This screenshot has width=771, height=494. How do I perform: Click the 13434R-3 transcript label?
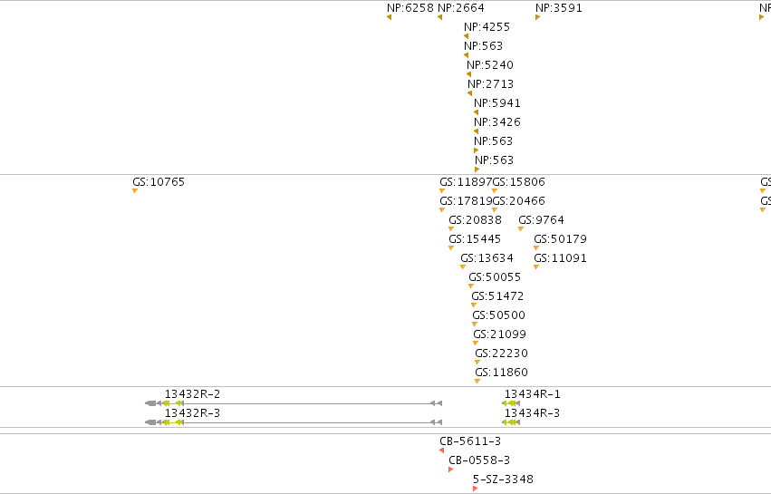tap(532, 413)
